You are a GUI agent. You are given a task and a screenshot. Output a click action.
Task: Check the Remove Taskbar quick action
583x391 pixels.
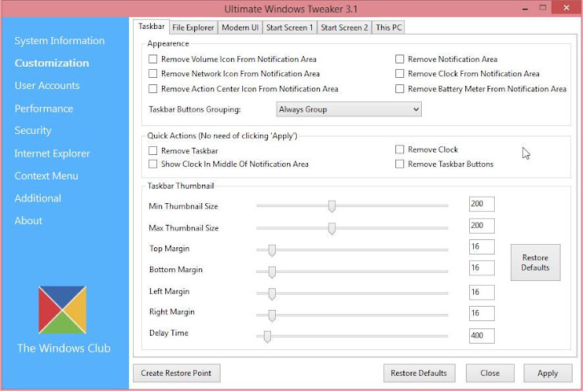coord(153,150)
